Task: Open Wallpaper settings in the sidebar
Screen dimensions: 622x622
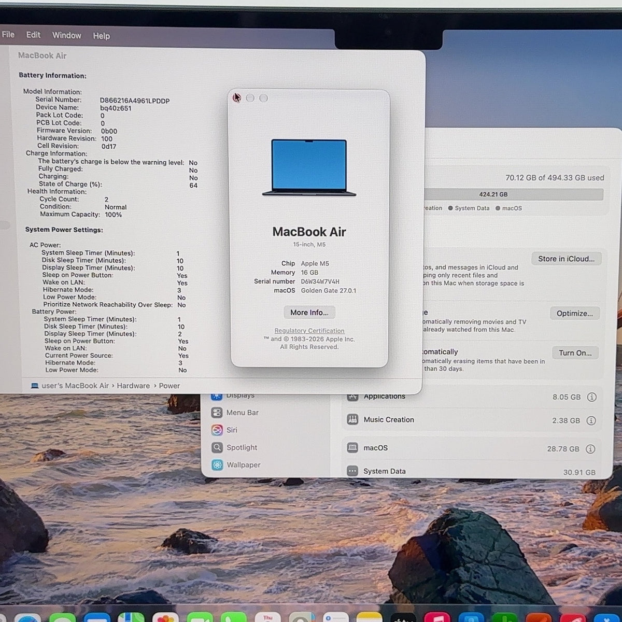Action: point(236,465)
